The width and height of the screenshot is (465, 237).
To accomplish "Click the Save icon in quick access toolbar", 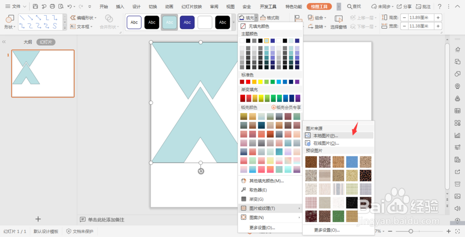I will coord(35,6).
